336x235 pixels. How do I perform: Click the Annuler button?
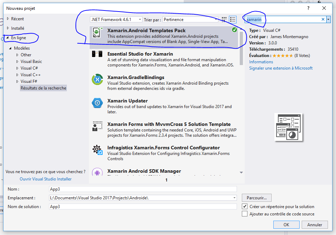[315, 225]
